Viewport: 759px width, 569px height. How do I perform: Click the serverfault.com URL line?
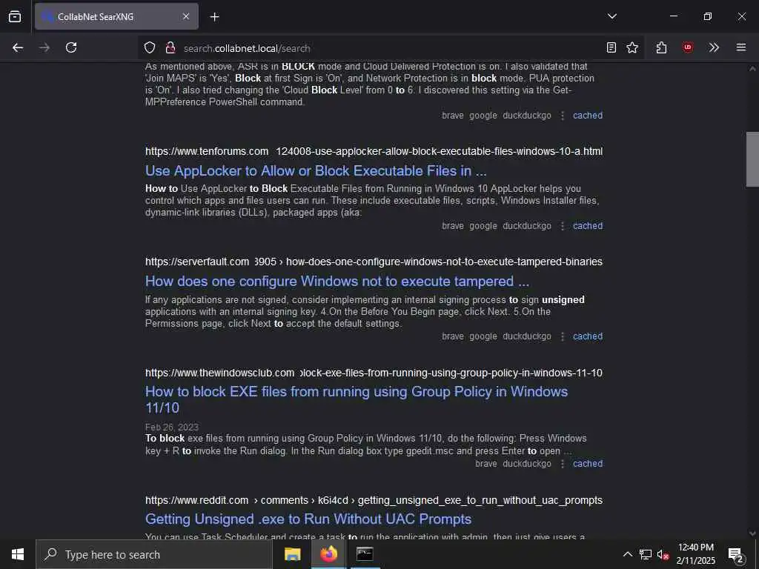click(374, 262)
